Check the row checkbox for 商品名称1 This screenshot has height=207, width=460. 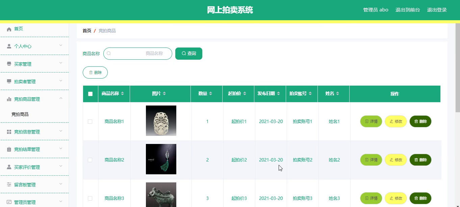point(90,121)
